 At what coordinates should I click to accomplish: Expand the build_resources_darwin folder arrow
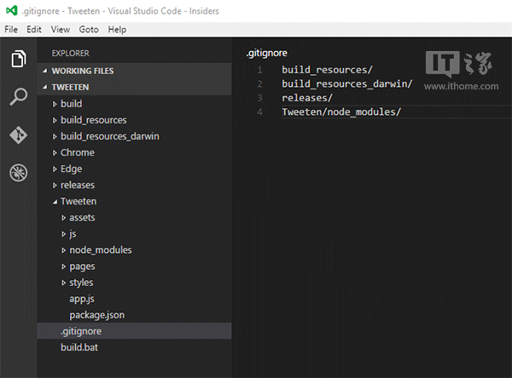pos(55,136)
